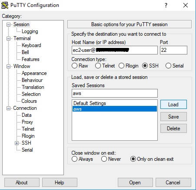This screenshot has width=196, height=190.
Task: Expand the SSH tree node
Action: [17, 143]
